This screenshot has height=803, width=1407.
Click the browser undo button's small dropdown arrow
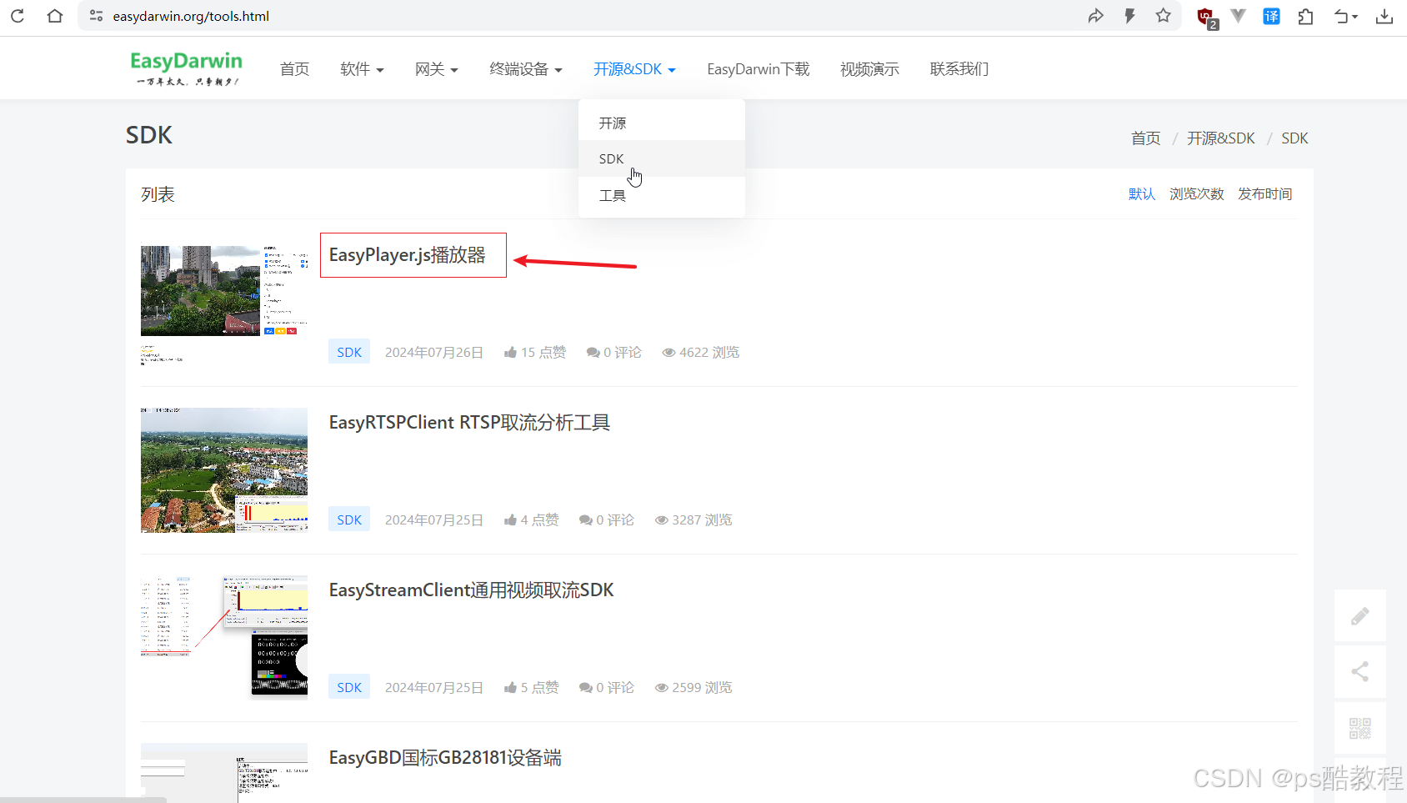[x=1355, y=17]
